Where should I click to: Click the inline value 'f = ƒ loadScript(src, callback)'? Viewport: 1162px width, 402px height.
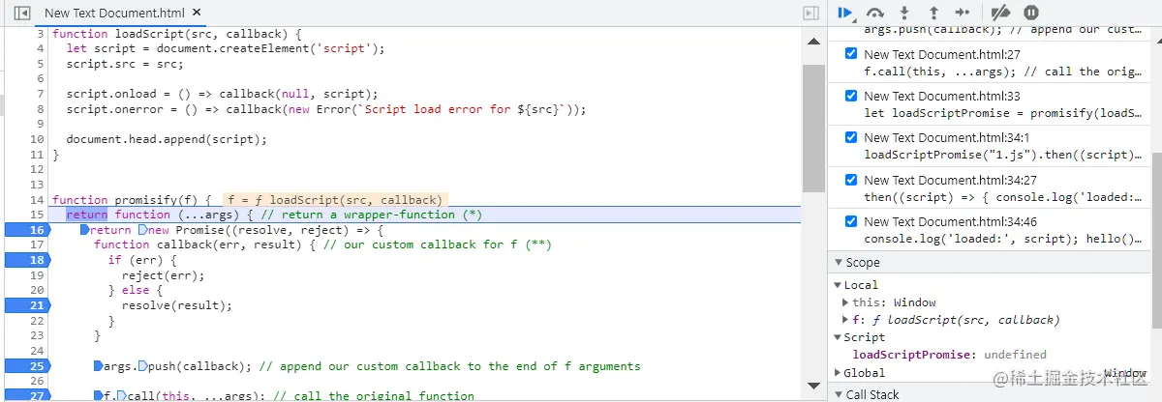point(336,200)
